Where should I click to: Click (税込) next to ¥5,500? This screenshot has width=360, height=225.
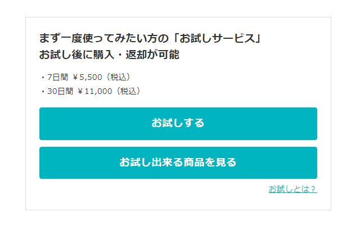coord(120,77)
